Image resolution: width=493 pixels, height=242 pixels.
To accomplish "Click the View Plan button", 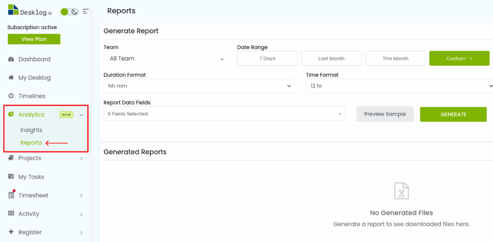I will tap(34, 39).
